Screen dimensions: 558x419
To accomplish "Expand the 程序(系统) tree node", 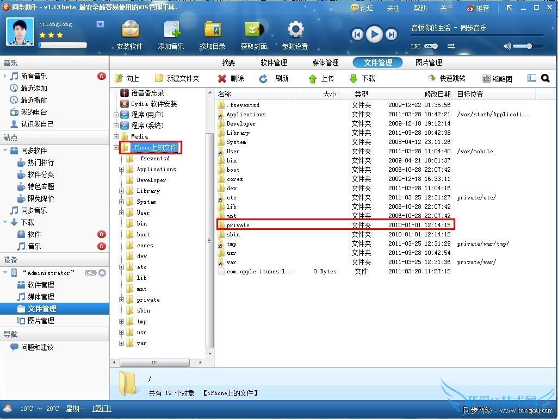I will click(116, 126).
